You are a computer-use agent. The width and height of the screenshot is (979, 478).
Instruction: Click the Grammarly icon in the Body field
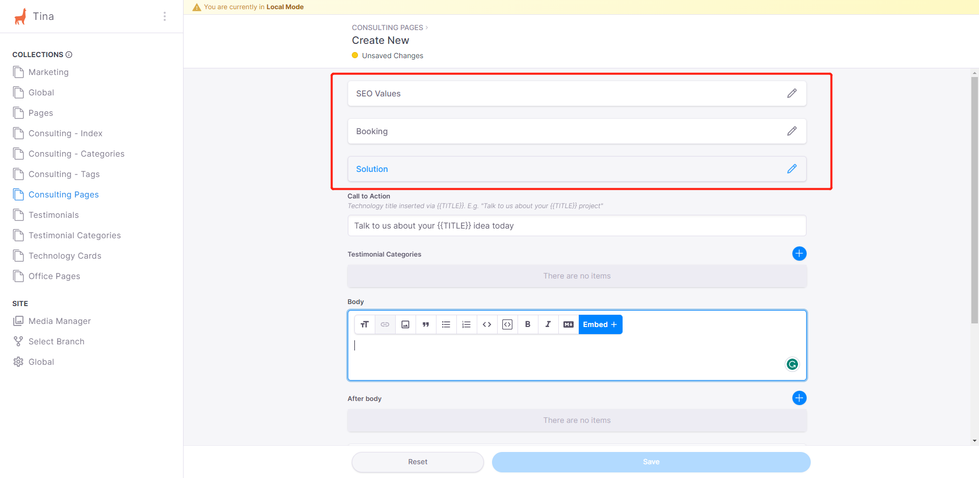coord(792,364)
